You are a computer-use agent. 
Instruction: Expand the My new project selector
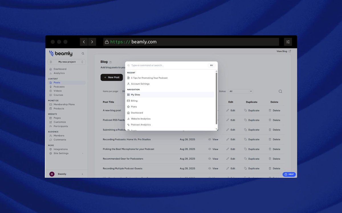66,62
